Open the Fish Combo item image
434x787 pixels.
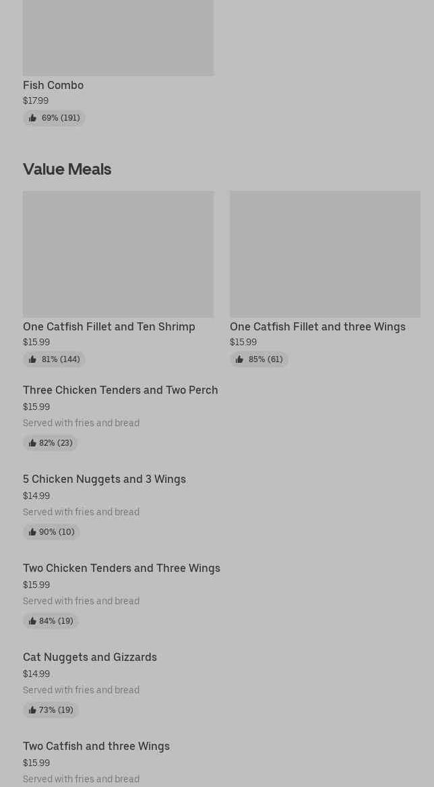118,37
